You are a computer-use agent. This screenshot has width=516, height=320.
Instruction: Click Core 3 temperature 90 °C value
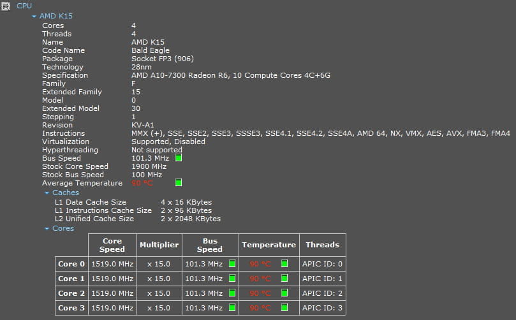click(260, 308)
